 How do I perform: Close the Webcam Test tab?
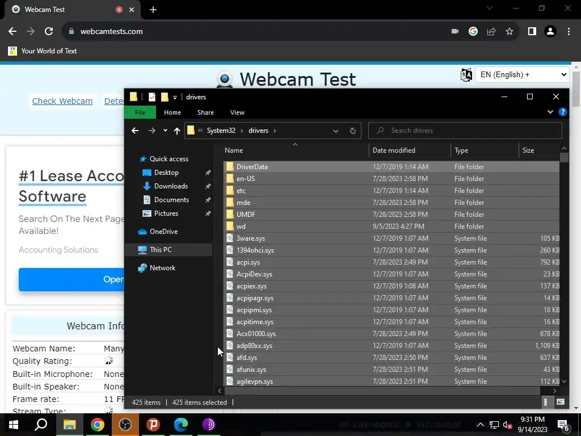(x=132, y=10)
